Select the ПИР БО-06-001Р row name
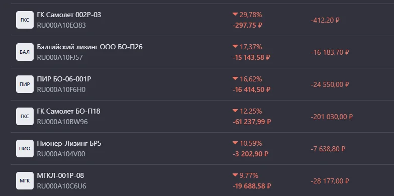This screenshot has height=196, width=394. pos(64,79)
